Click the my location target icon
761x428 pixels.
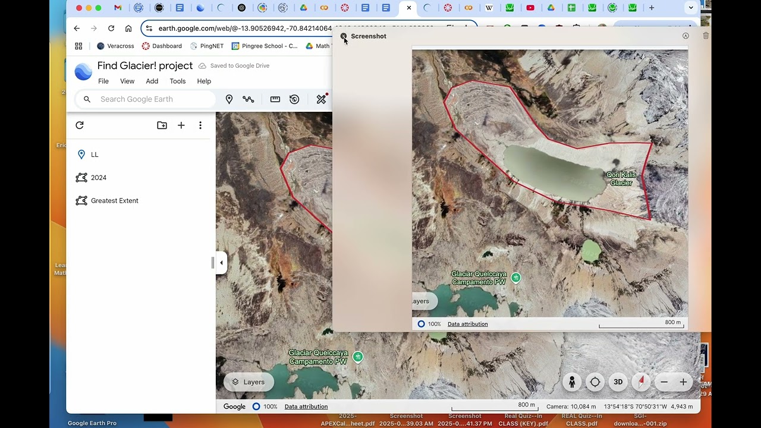click(x=595, y=382)
